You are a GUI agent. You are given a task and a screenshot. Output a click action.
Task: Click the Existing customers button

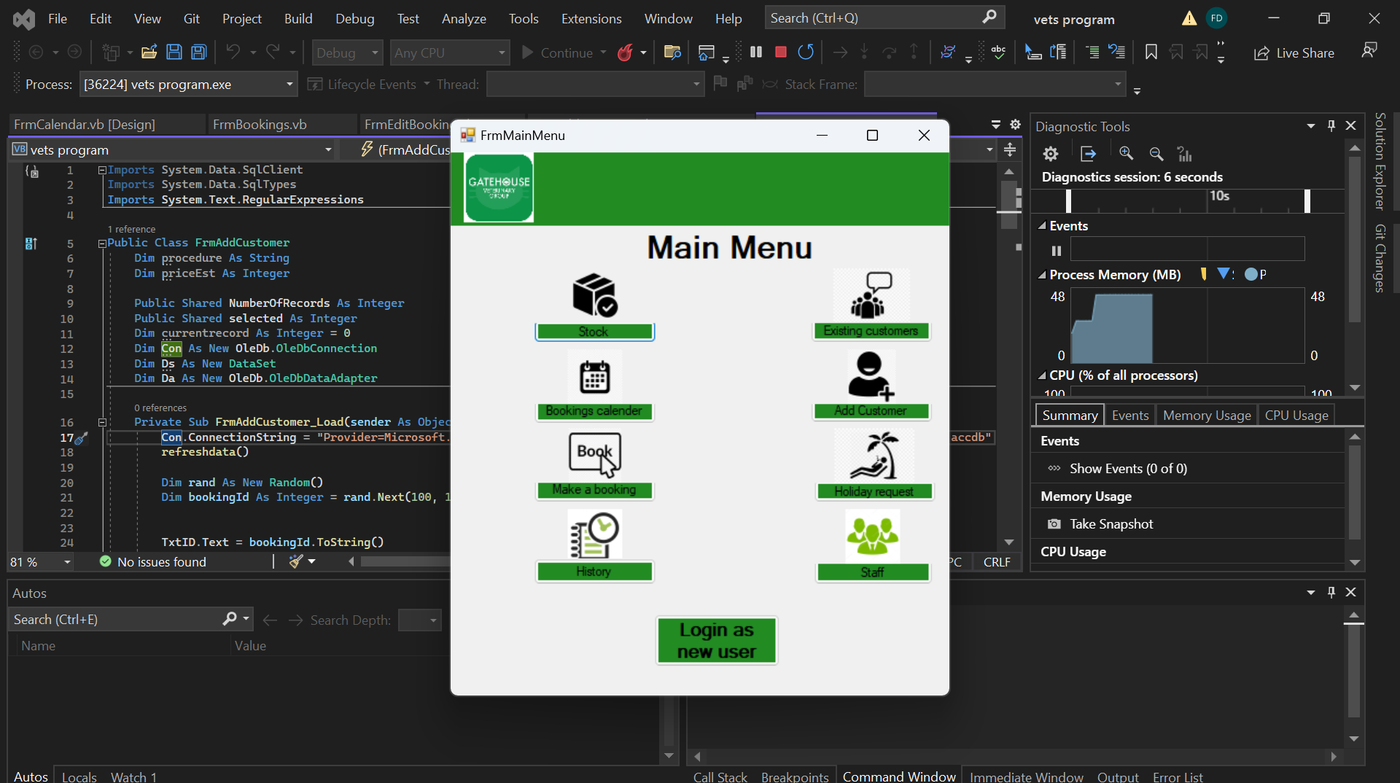871,331
